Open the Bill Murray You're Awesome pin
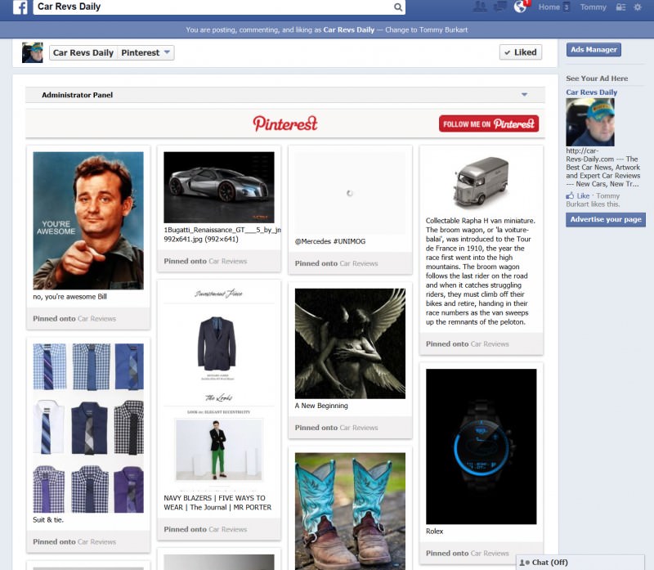 tap(88, 221)
